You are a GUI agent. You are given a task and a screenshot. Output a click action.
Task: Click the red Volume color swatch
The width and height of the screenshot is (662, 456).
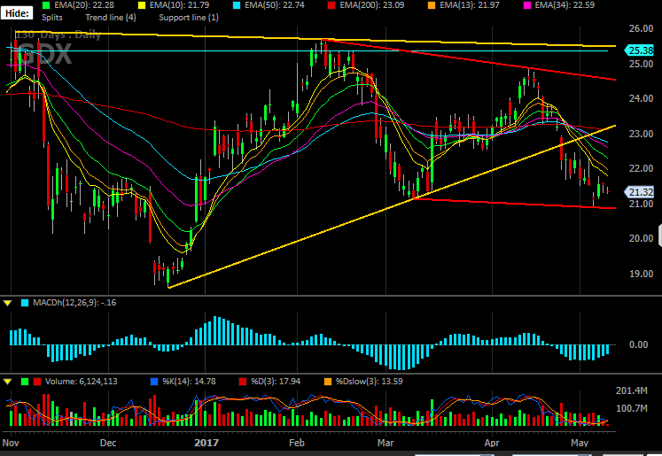(x=37, y=382)
